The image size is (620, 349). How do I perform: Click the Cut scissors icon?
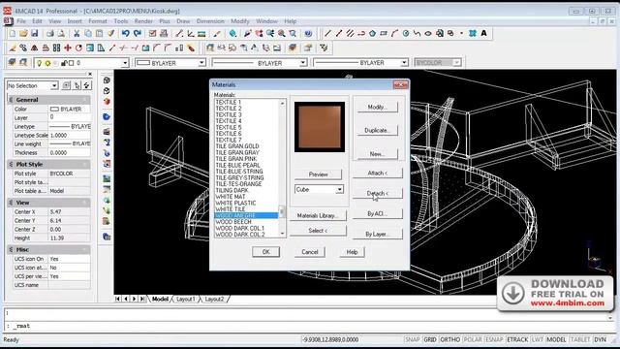77,34
